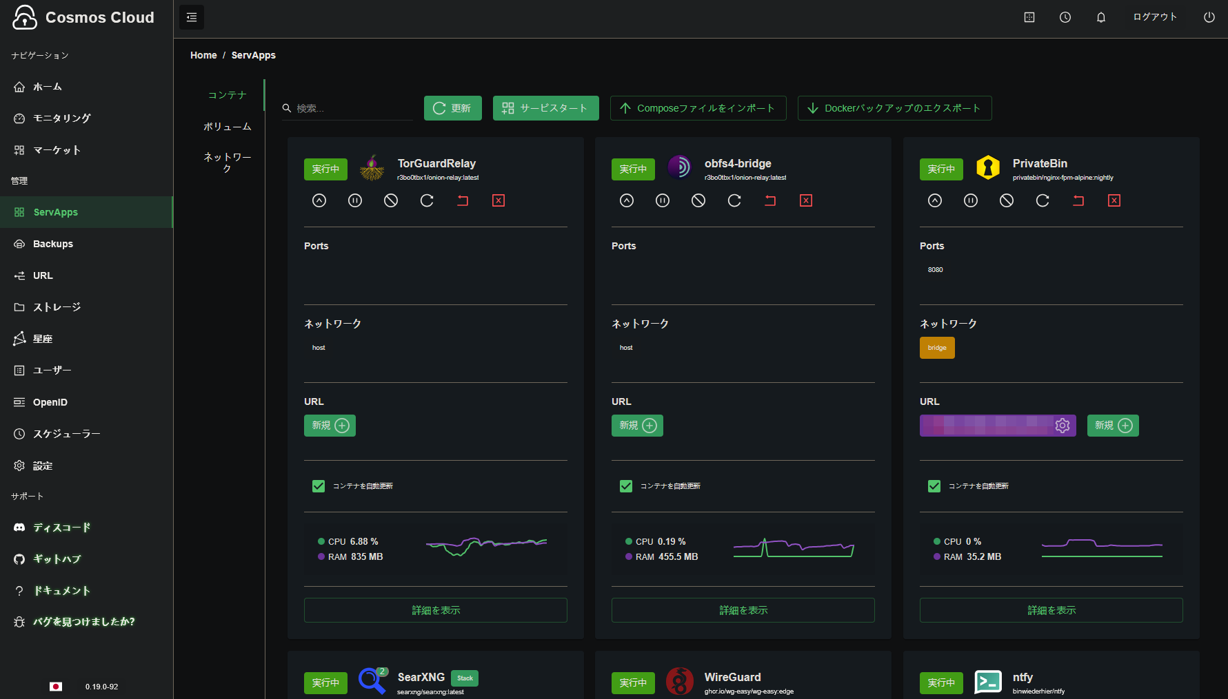
Task: Expand details for TorGuardRelay
Action: point(435,610)
